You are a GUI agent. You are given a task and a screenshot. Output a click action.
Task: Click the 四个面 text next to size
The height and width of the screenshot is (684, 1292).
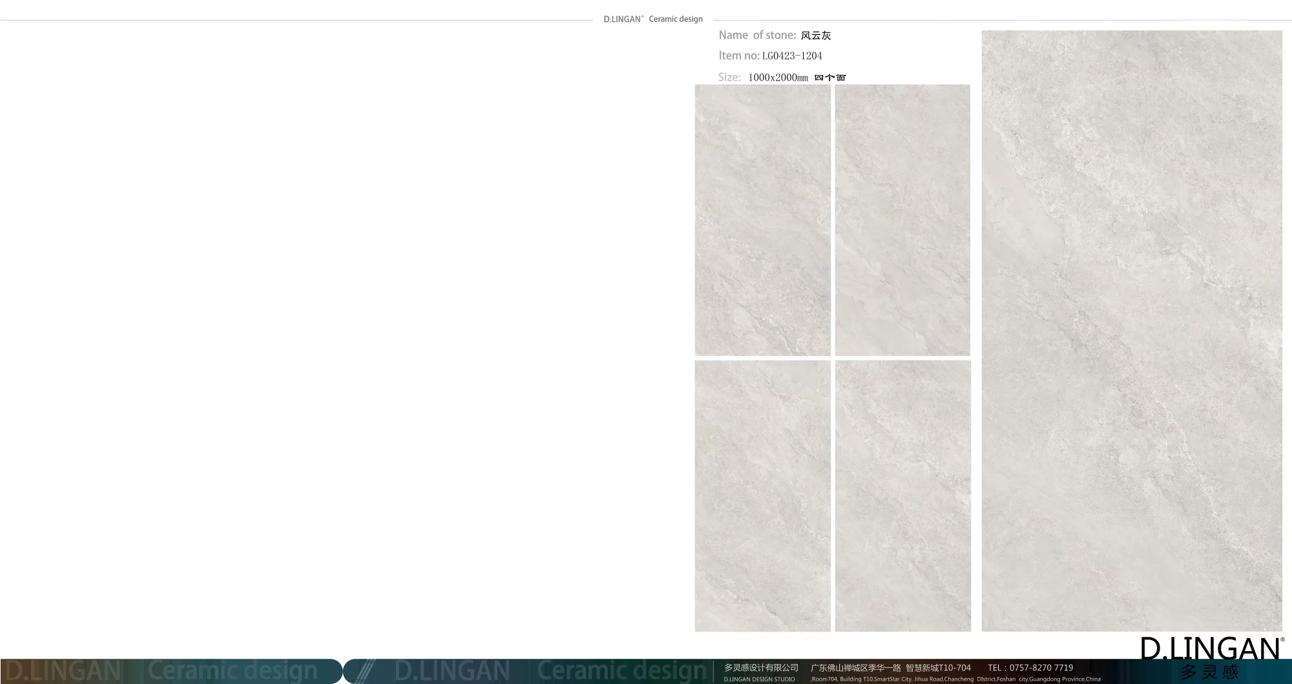pos(830,78)
